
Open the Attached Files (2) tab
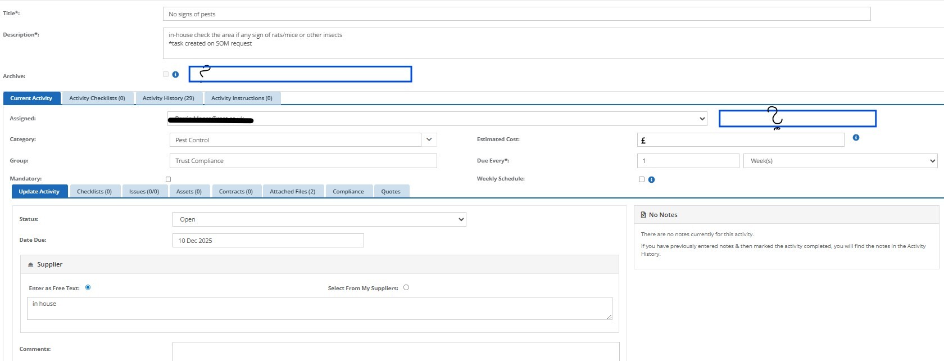tap(292, 192)
